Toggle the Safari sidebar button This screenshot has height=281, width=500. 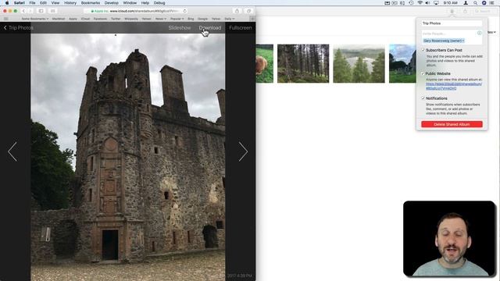(x=41, y=11)
